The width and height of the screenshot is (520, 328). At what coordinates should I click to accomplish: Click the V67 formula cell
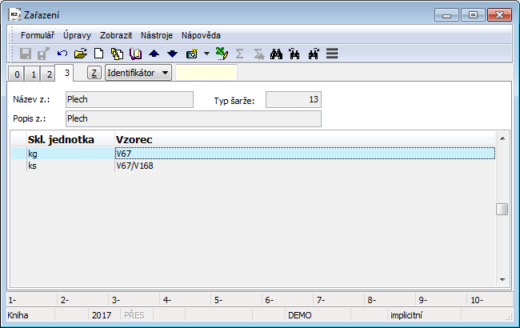coord(305,154)
